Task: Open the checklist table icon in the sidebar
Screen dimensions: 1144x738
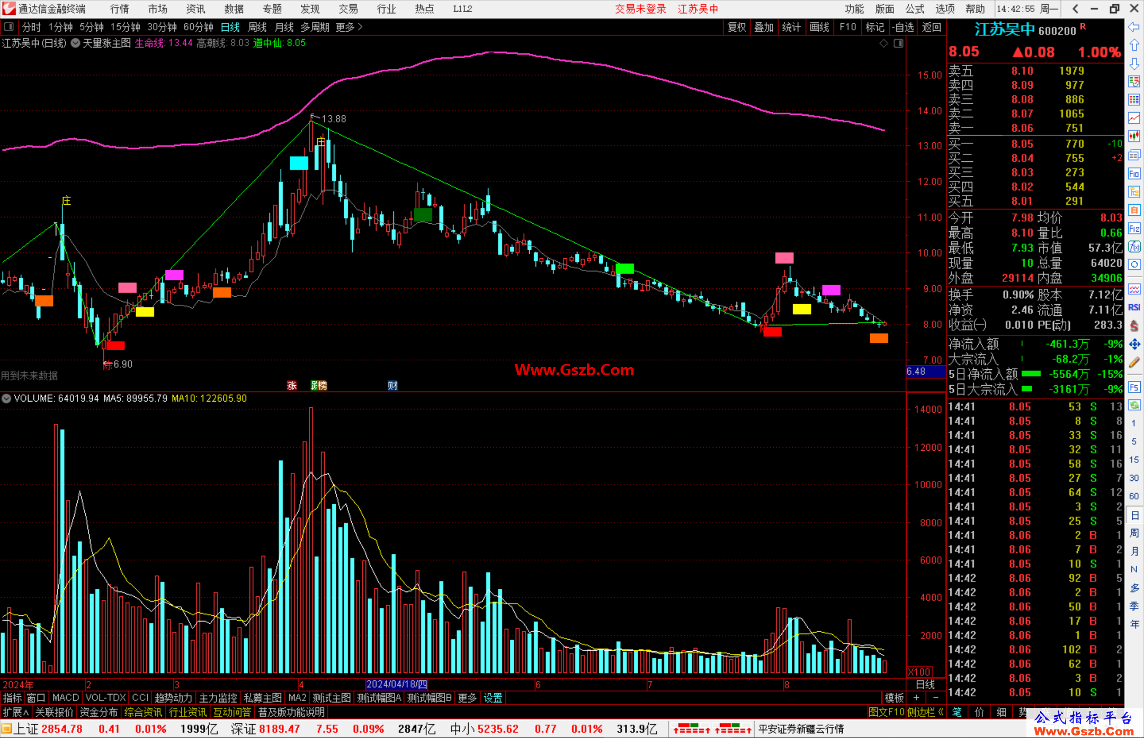Action: [1134, 81]
